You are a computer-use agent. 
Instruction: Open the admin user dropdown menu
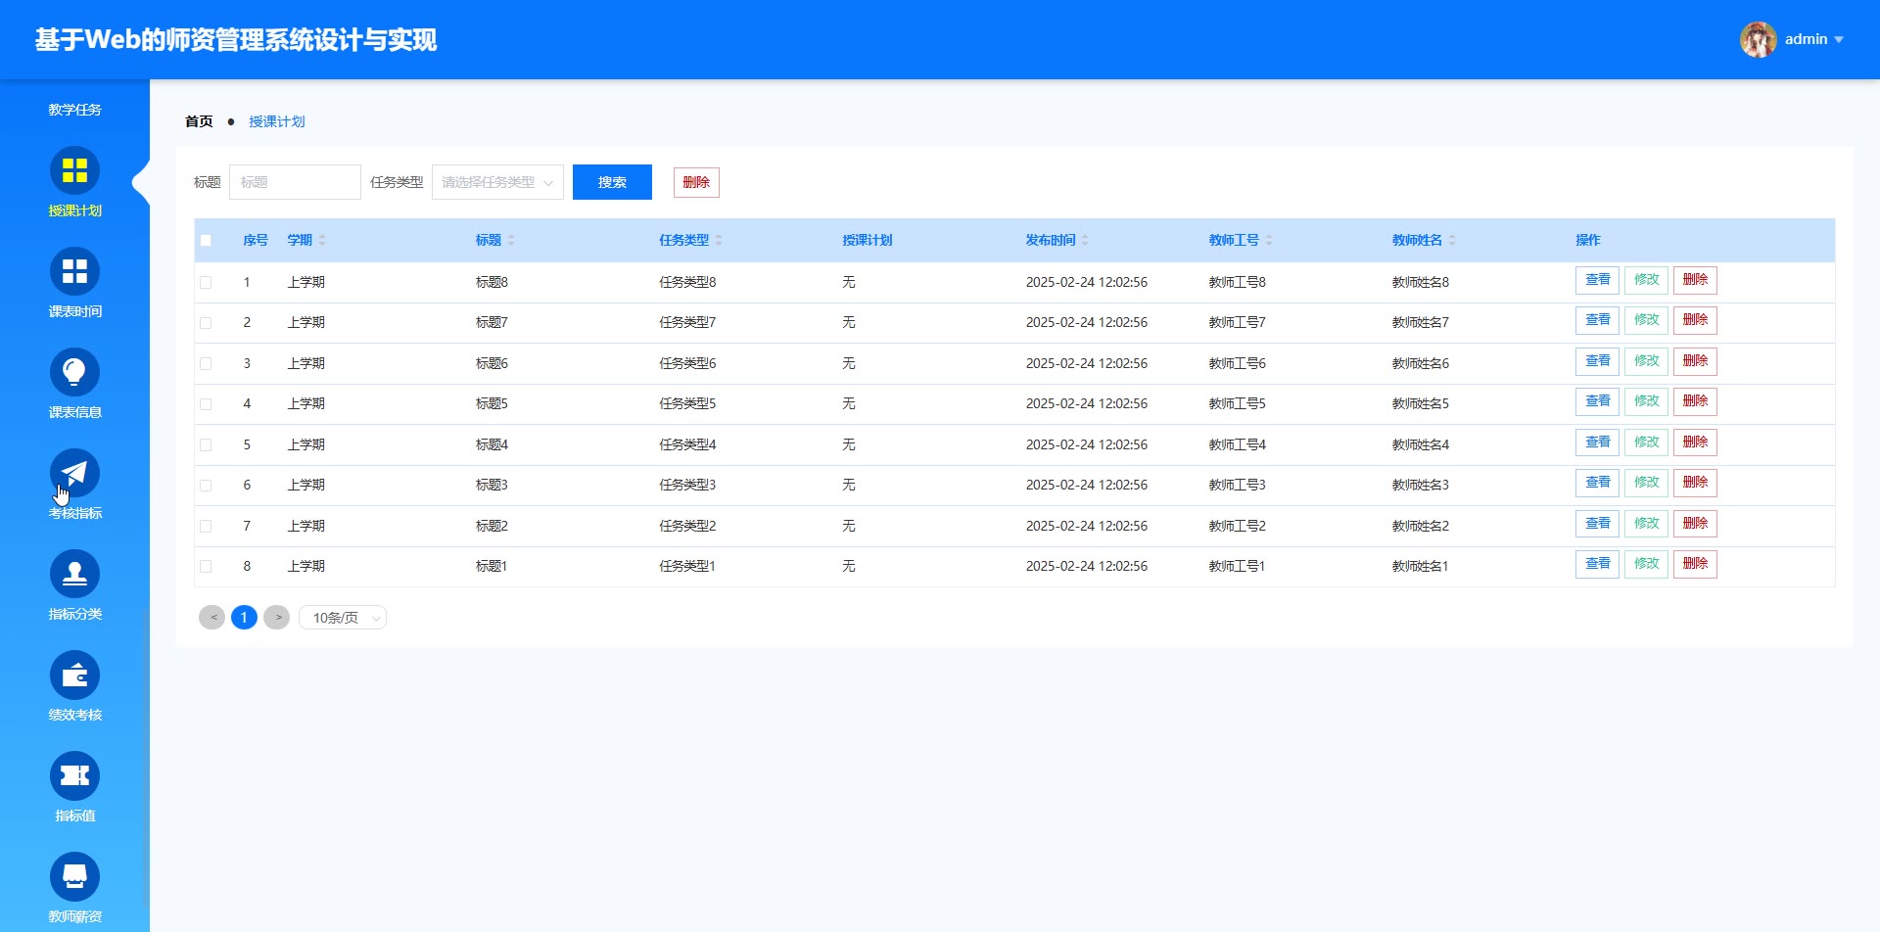1794,40
